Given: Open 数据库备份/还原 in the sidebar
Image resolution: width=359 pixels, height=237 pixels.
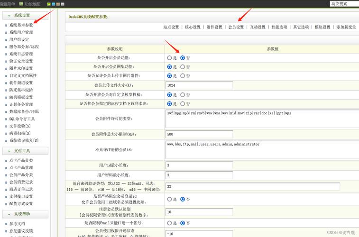Looking at the screenshot, I should [x=24, y=112].
